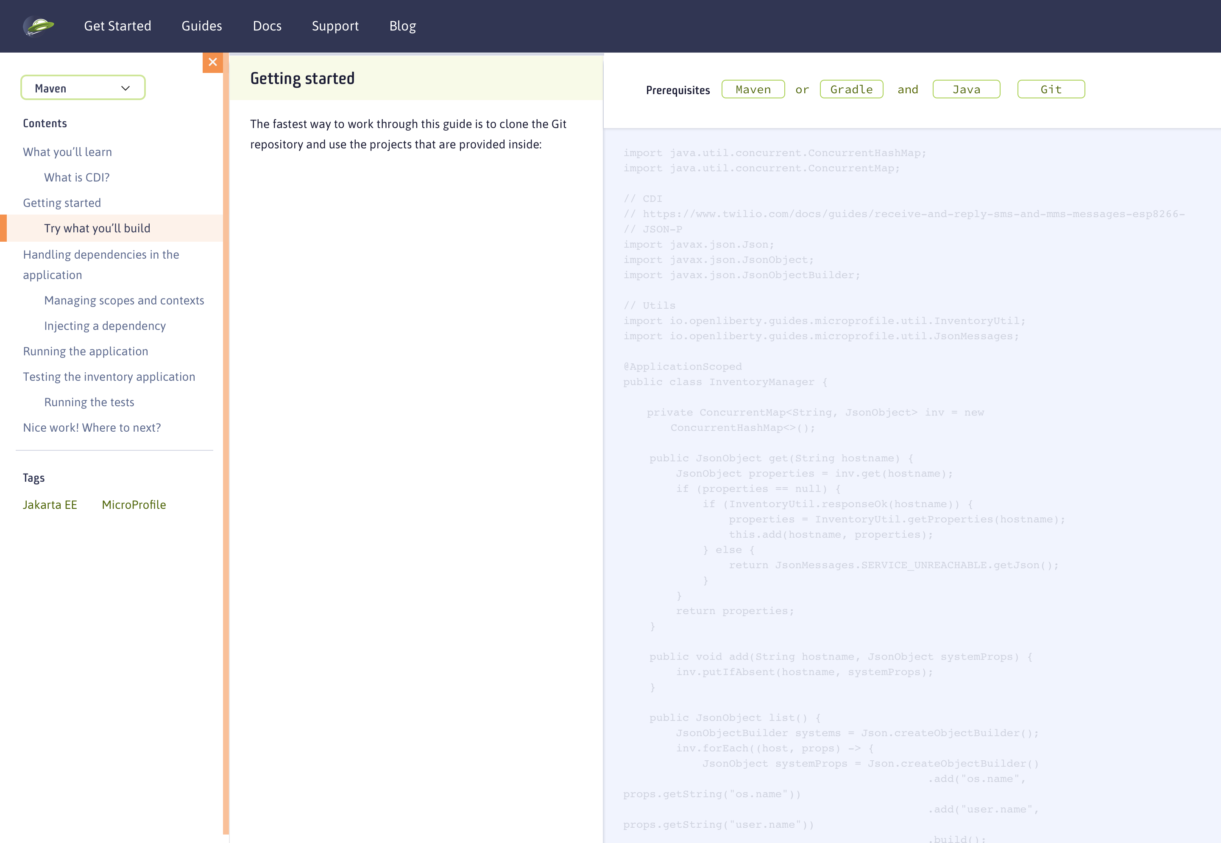Screen dimensions: 1221x843
Task: Select the Gradle prerequisite button
Action: tap(851, 89)
